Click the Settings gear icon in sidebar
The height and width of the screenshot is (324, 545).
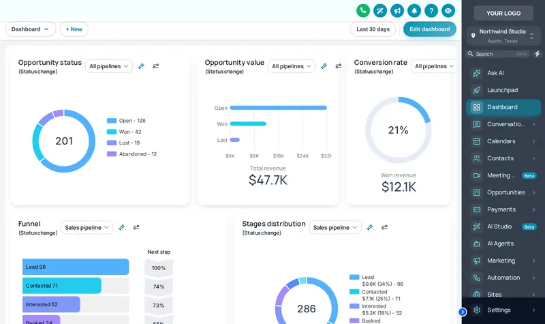tap(476, 310)
